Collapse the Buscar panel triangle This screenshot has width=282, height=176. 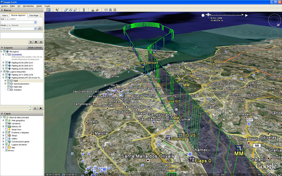point(2,10)
